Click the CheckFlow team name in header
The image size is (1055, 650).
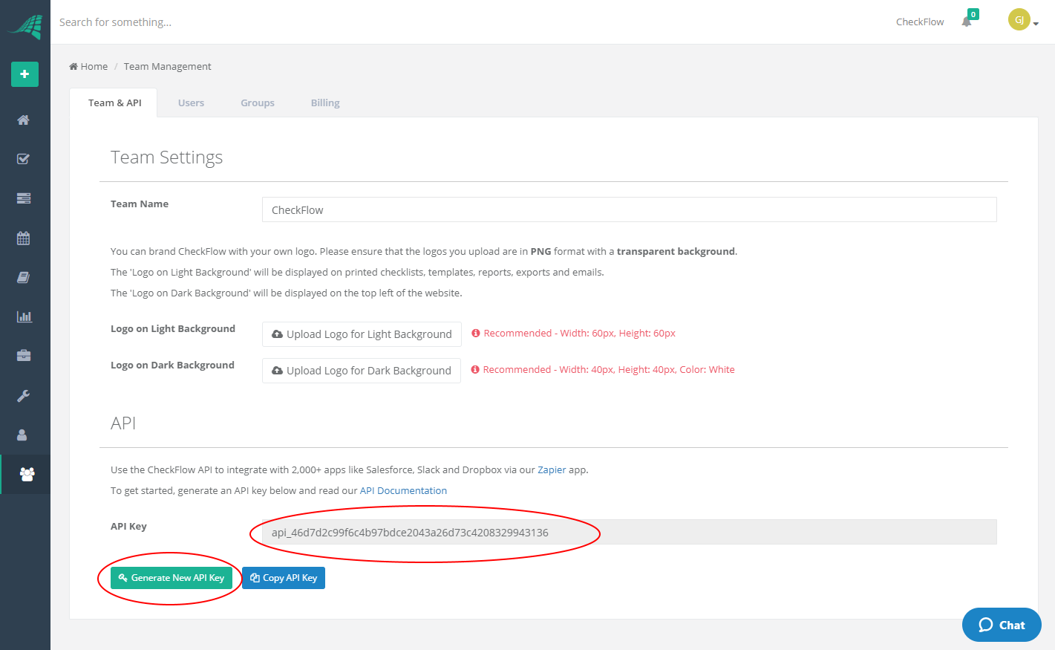(920, 22)
